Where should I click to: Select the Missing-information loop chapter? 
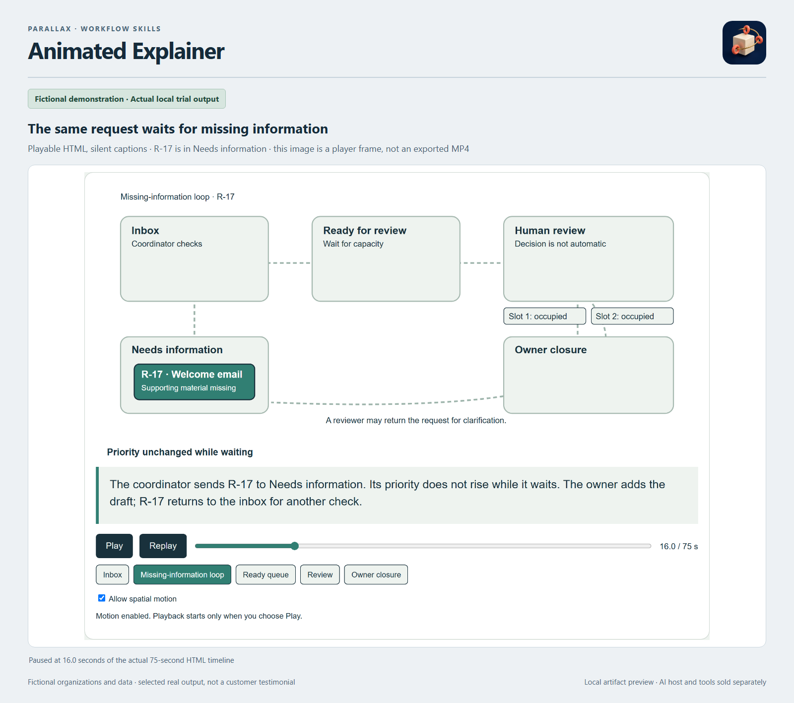coord(182,575)
